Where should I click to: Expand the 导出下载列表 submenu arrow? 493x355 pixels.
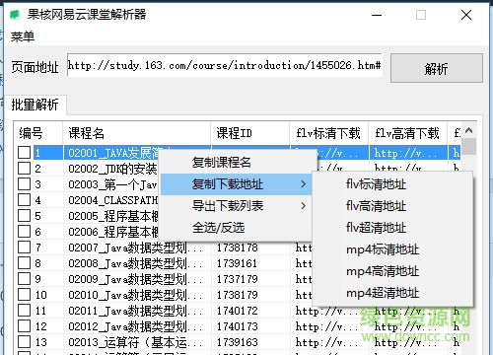coord(304,206)
